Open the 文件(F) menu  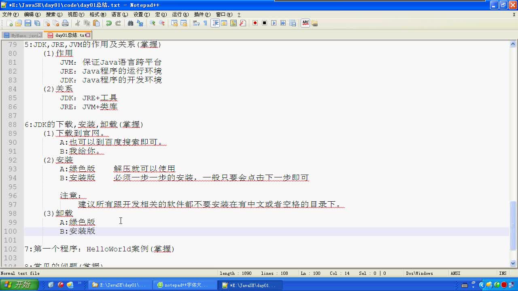10,15
